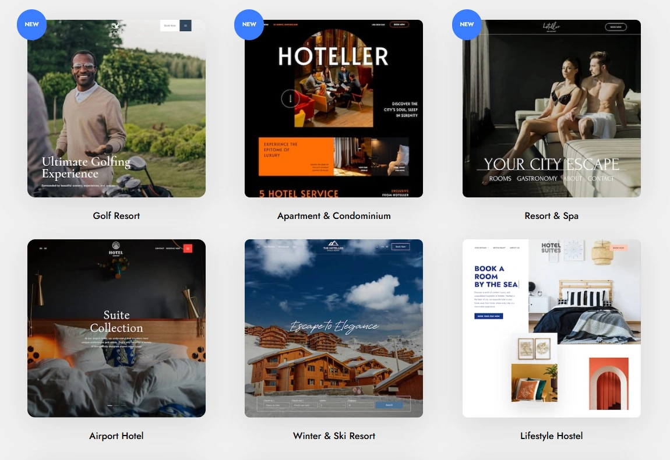Open the Golf Resort demo title link

coord(117,216)
